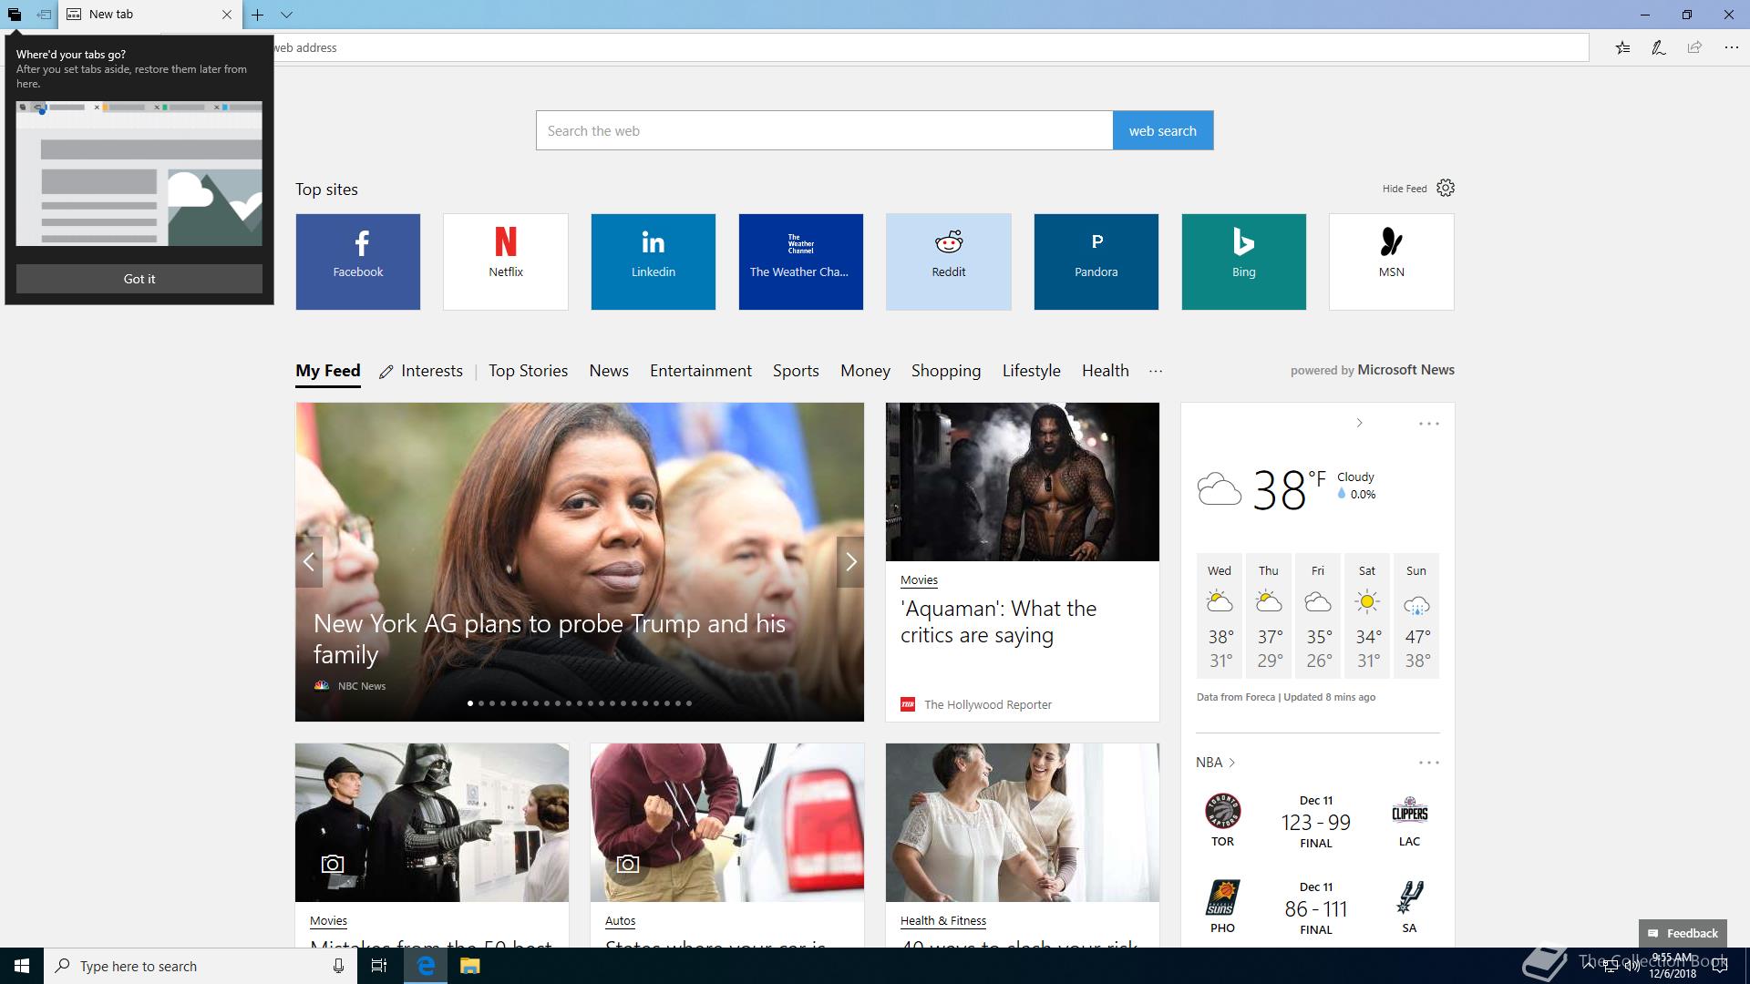This screenshot has width=1750, height=984.
Task: Click the taskbar microphone icon
Action: [338, 966]
